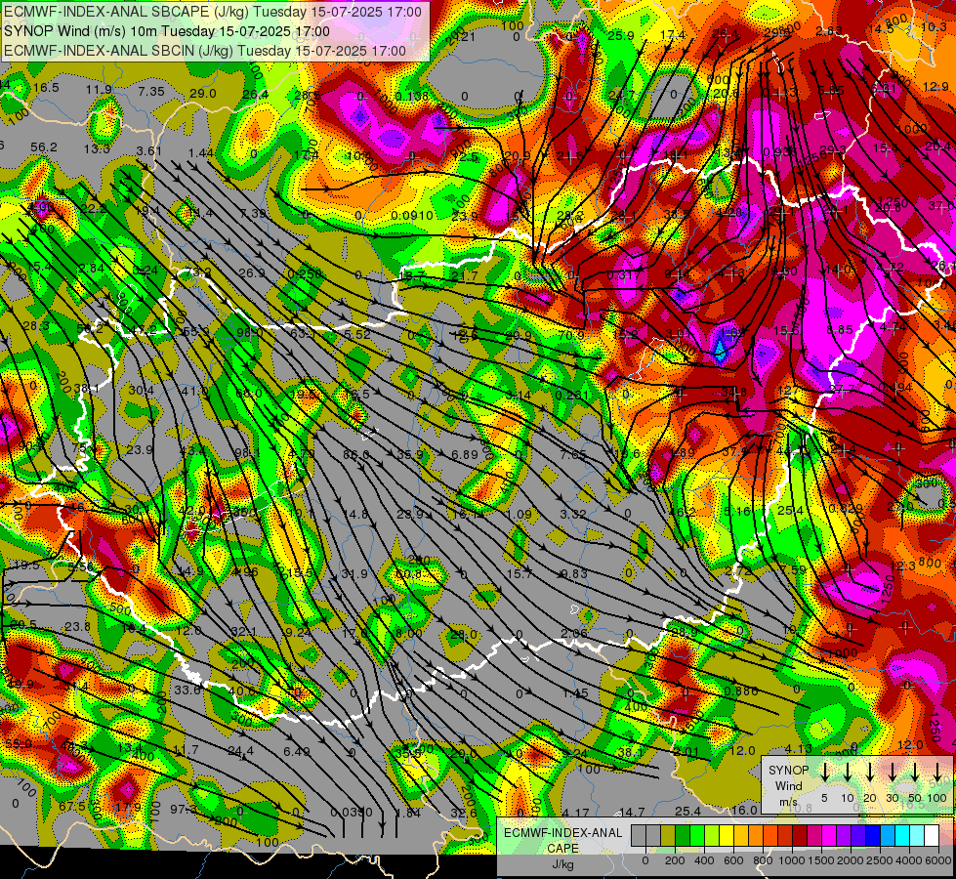Click the map value 33.6

coord(187,690)
